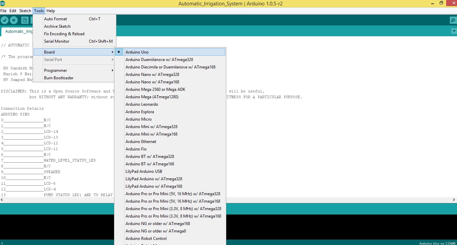This screenshot has width=457, height=245.
Task: Select Arduino Ethernet board
Action: point(170,142)
